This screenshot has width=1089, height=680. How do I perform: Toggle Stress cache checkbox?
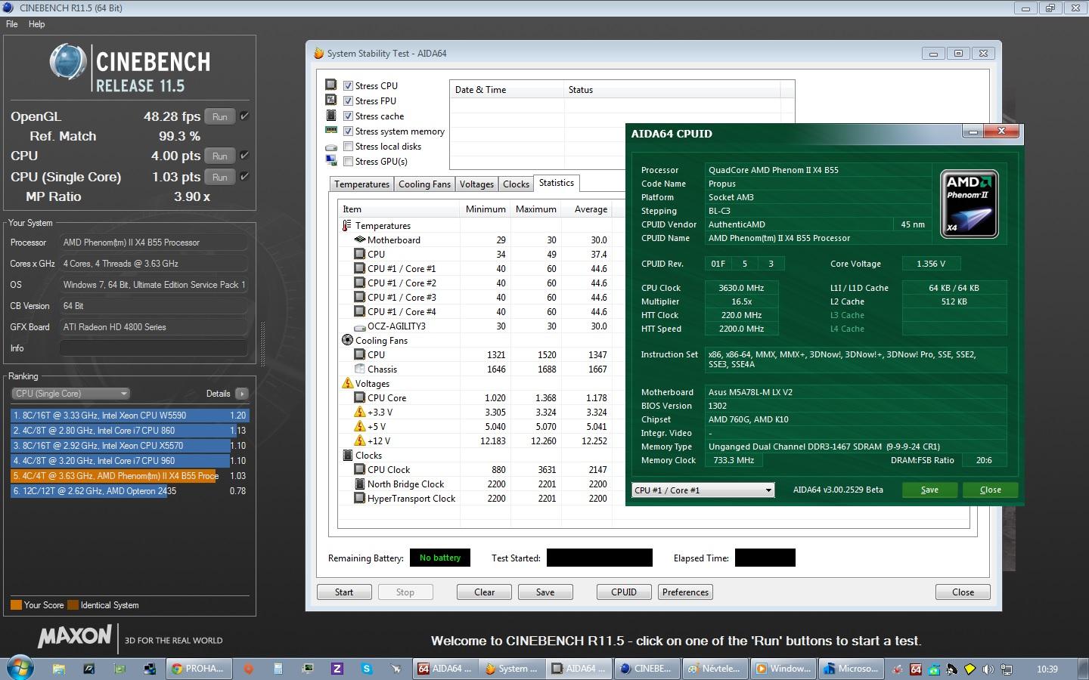(348, 116)
